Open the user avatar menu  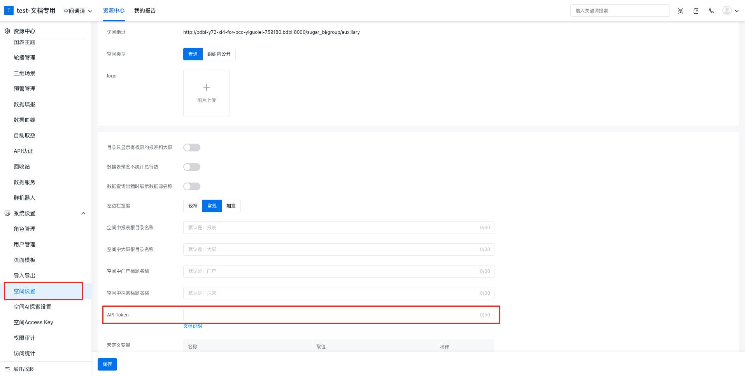(x=727, y=11)
